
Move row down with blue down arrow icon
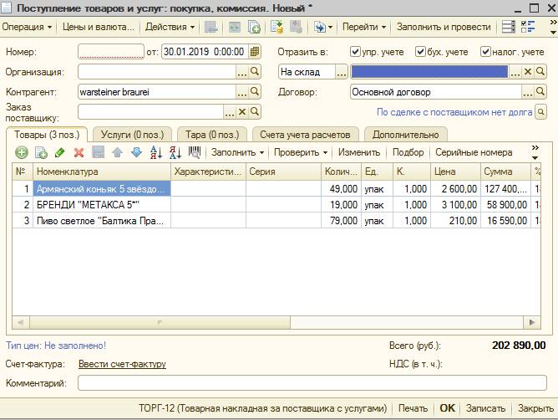(x=137, y=152)
